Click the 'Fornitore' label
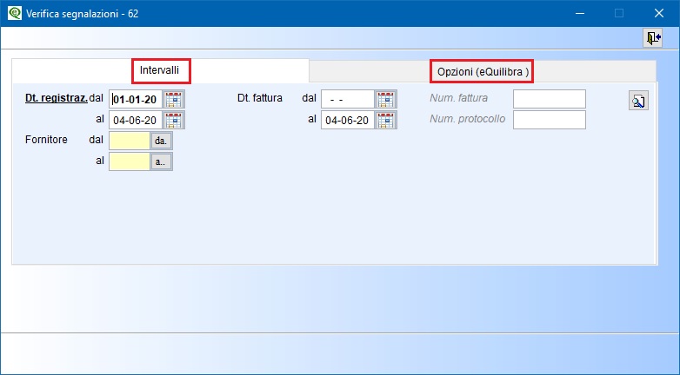 point(46,140)
